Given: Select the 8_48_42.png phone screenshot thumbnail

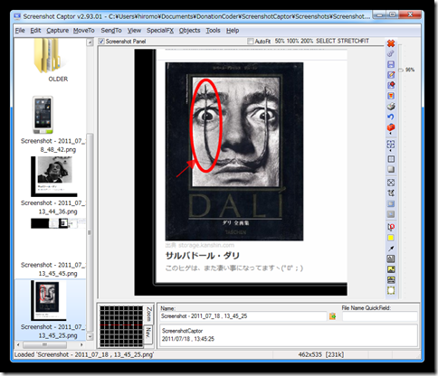Looking at the screenshot, I should click(x=43, y=115).
